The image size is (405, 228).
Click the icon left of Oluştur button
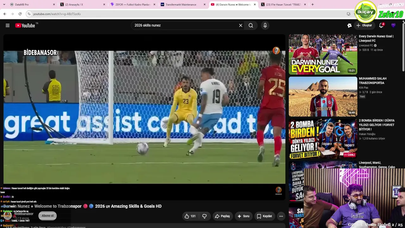click(x=349, y=25)
